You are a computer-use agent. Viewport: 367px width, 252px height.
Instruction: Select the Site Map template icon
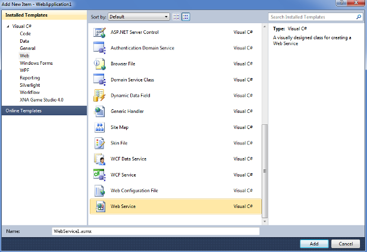tap(100, 127)
